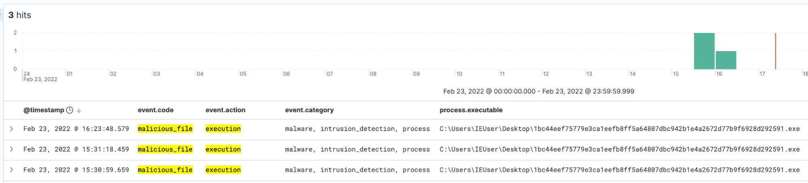Click timestamp cell Feb 23, 2022 @ 15:31:18.459
The height and width of the screenshot is (183, 808).
76,149
